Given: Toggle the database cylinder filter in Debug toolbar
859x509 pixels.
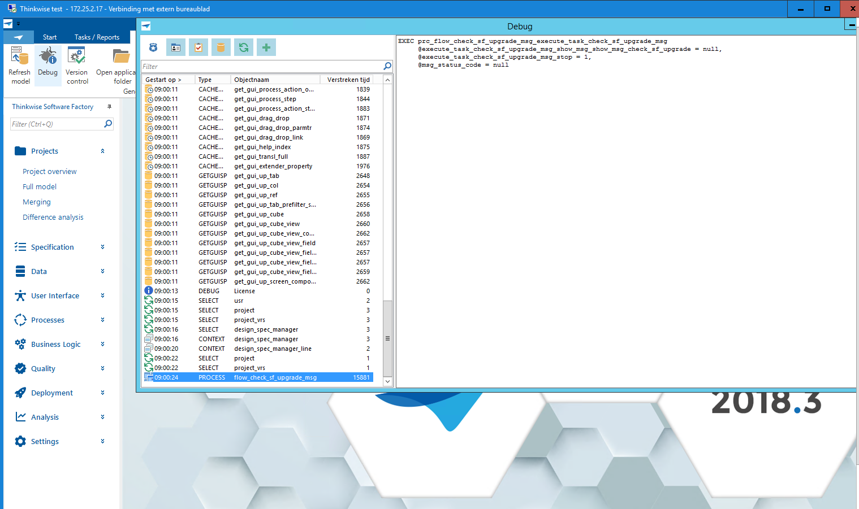Looking at the screenshot, I should [221, 47].
